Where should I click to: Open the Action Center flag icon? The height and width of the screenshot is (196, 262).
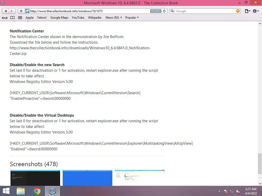(x=226, y=191)
